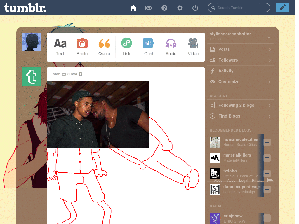Click the Search Tumblr field

click(x=239, y=8)
